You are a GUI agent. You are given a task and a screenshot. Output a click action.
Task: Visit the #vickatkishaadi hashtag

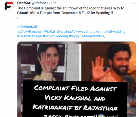coord(30,36)
